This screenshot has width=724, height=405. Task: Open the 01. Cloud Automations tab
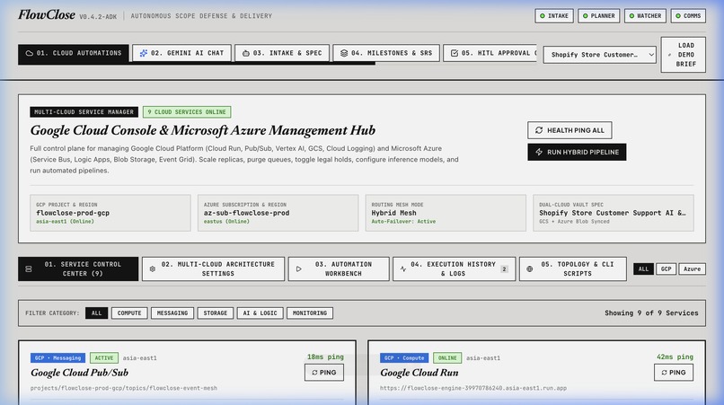[x=73, y=54]
